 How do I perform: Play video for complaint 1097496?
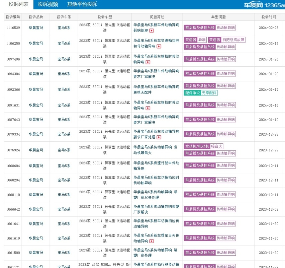click(148, 62)
